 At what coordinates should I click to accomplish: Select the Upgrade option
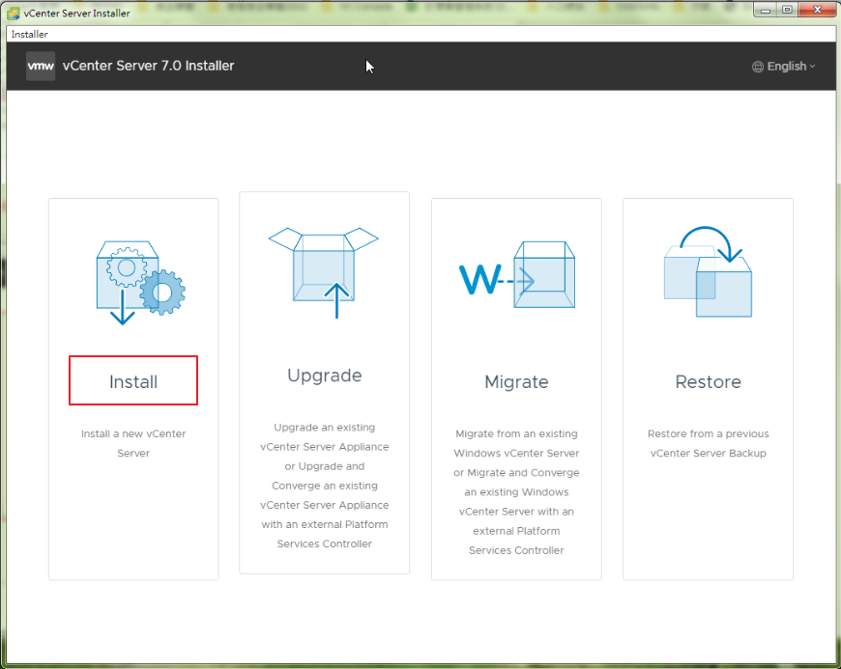pyautogui.click(x=325, y=376)
